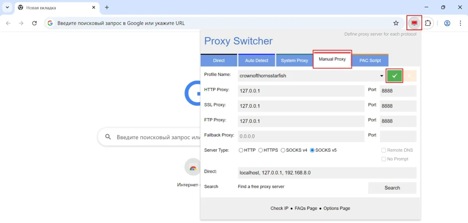Screen dimensions: 468x223
Task: Toggle the Remote DNS checkbox
Action: pyautogui.click(x=384, y=150)
